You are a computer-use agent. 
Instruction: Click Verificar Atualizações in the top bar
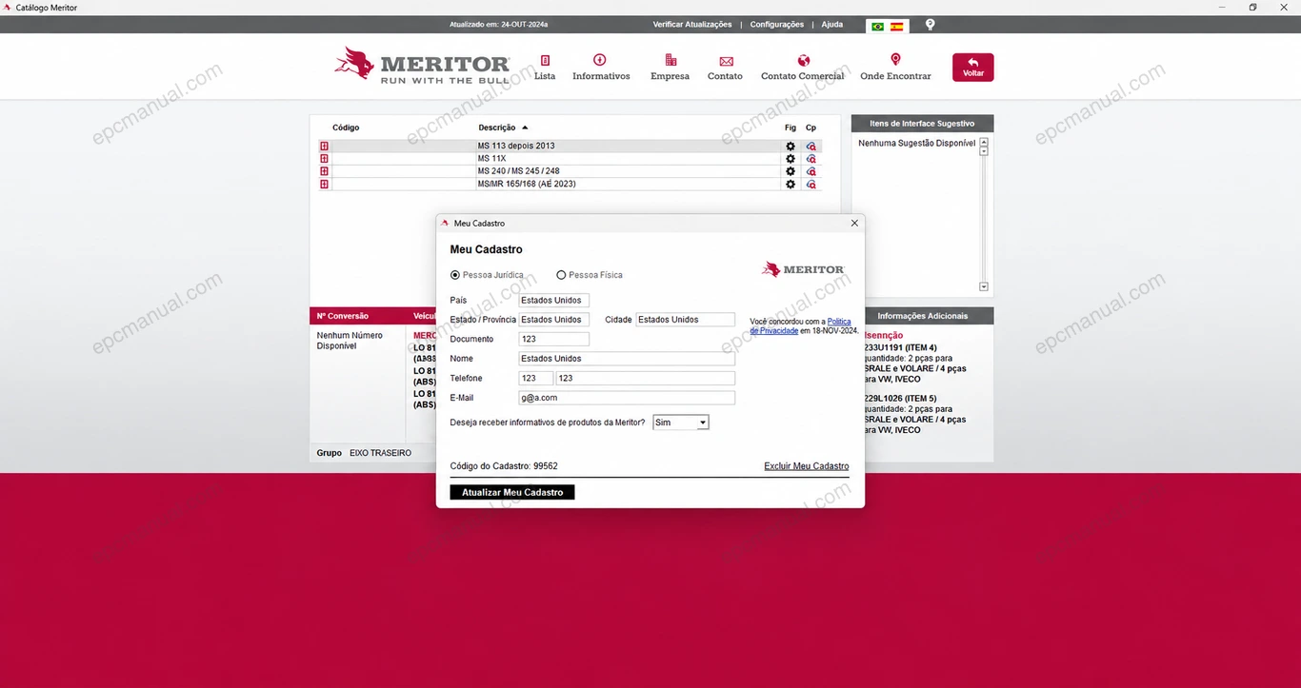pos(692,25)
